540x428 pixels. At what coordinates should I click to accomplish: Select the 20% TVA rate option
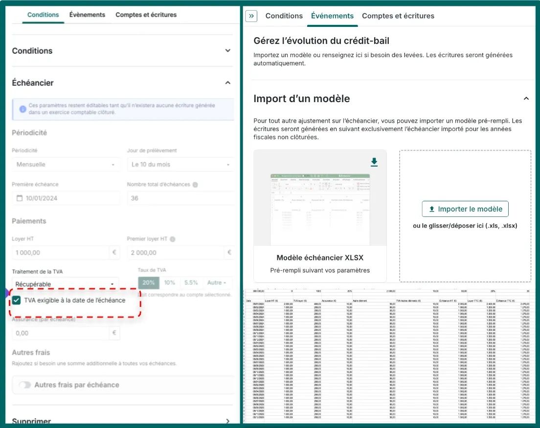[x=149, y=283]
